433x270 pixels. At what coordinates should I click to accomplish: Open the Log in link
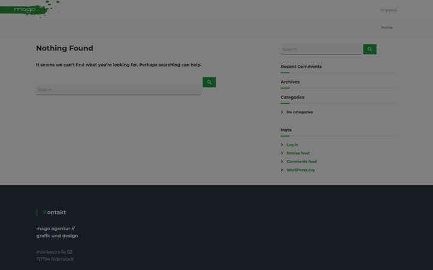click(292, 145)
